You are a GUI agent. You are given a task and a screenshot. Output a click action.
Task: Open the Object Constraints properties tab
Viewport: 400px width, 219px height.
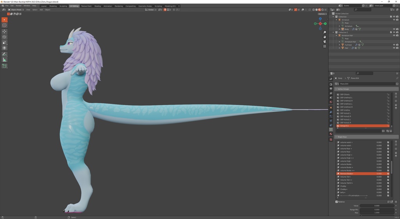click(x=331, y=125)
